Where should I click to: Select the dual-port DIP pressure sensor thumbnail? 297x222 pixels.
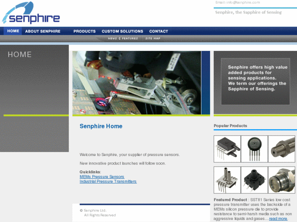coord(227,149)
